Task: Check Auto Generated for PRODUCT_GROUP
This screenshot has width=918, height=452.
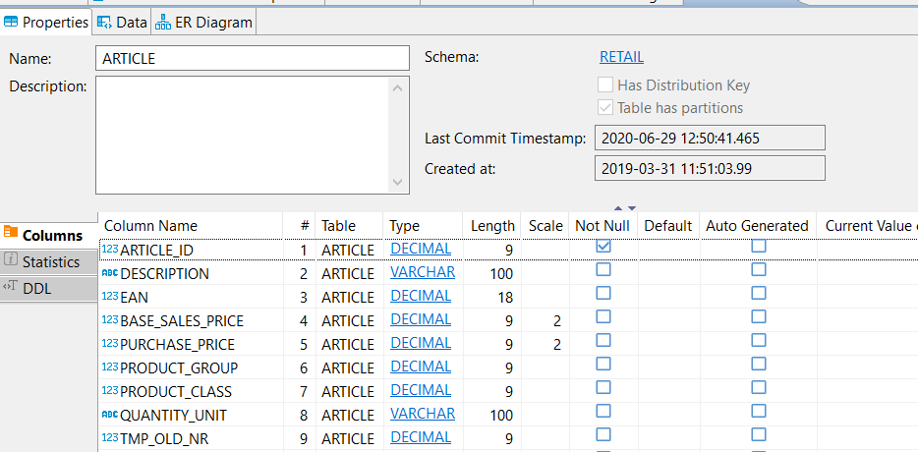Action: pyautogui.click(x=759, y=364)
